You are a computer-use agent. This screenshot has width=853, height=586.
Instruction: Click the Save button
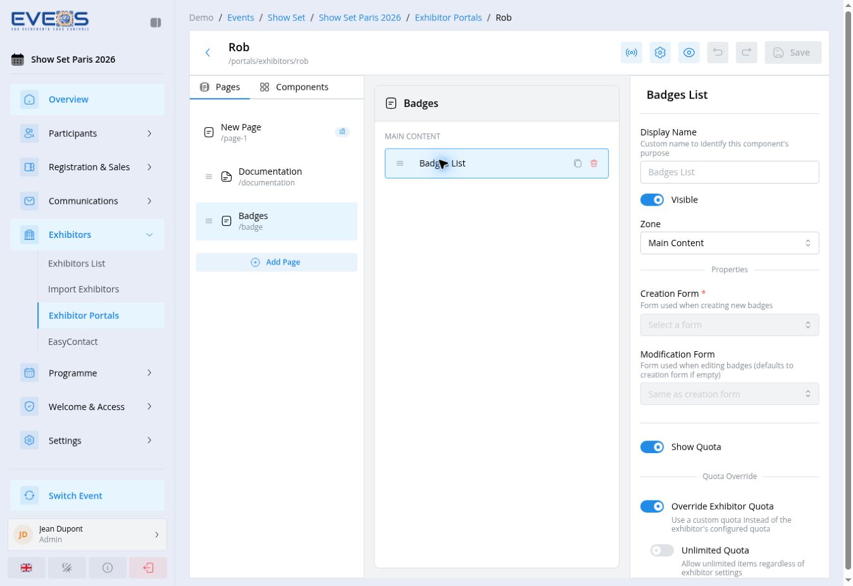793,53
